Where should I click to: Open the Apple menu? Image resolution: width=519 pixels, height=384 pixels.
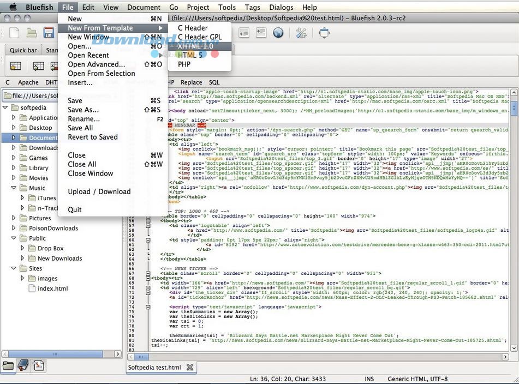point(13,7)
